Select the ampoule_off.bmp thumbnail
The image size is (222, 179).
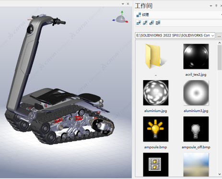pos(196,129)
